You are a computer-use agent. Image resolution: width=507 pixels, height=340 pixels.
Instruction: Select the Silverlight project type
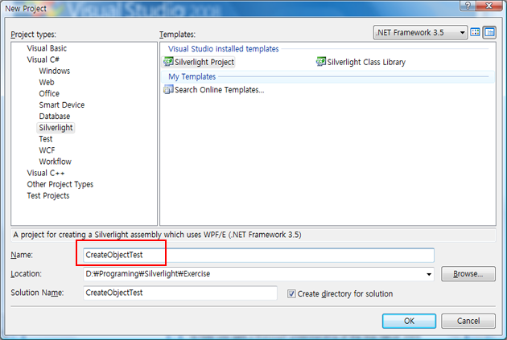click(x=56, y=128)
